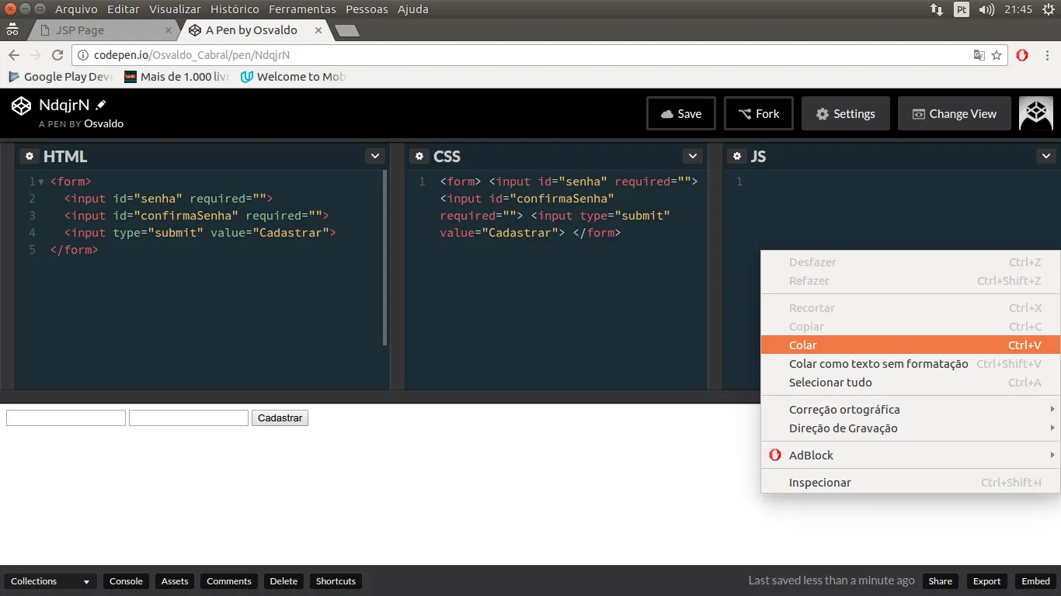Open CSS panel gear settings
Viewport: 1061px width, 596px height.
(419, 156)
